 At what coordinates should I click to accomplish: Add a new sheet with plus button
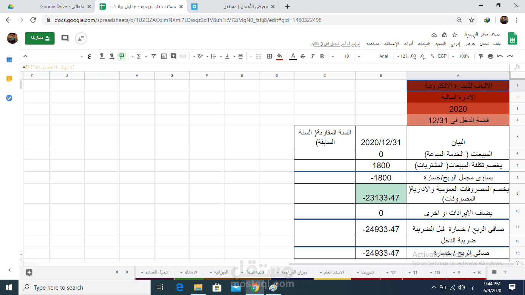click(505, 272)
